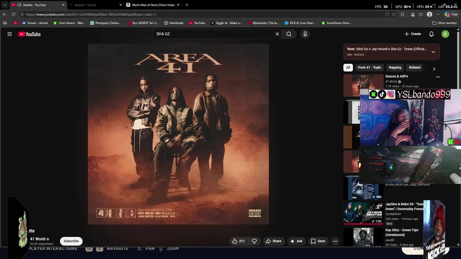Screen dimensions: 461x259
Task: Open the Dracos & ARPs video thumbnail
Action: tap(363, 85)
